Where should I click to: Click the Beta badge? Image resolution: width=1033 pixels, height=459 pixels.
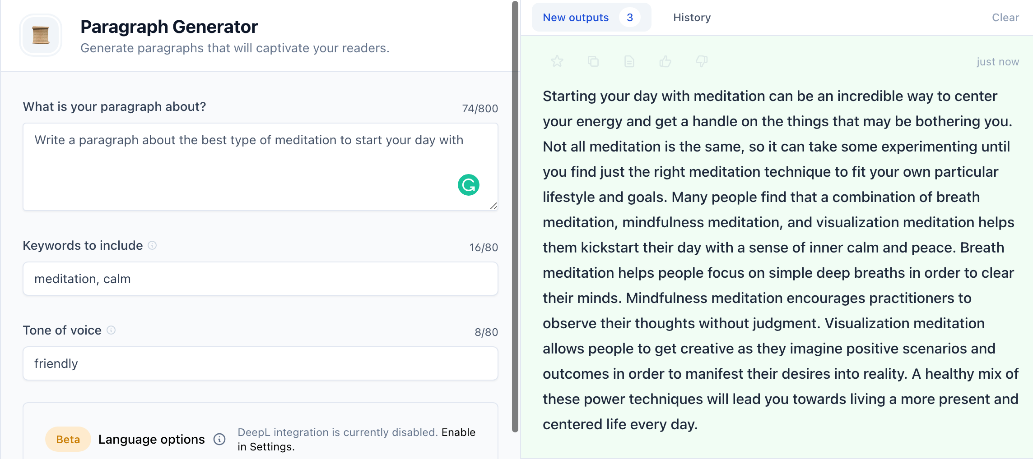(68, 439)
